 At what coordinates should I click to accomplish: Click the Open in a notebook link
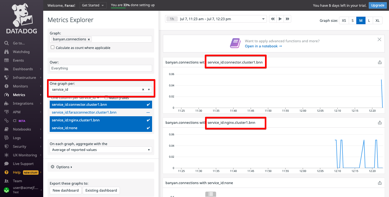(x=263, y=46)
